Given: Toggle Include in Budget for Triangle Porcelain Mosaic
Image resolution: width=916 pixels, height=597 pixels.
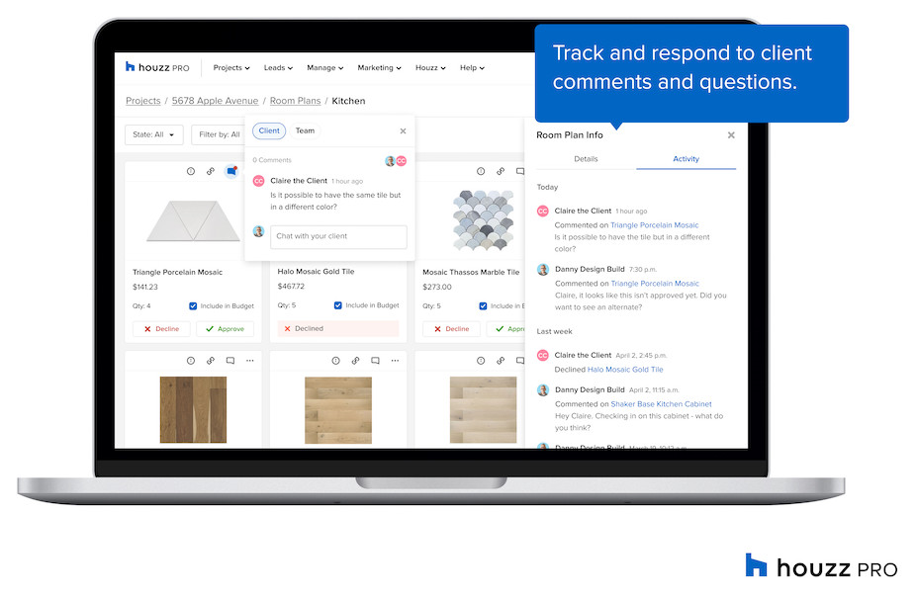Looking at the screenshot, I should click(x=193, y=305).
